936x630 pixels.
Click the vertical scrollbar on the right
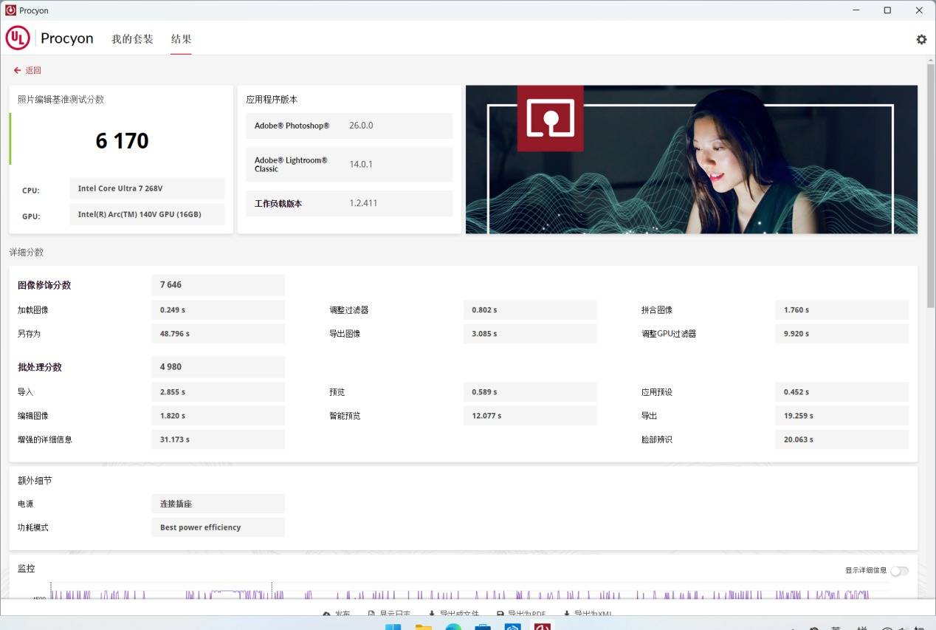[x=930, y=185]
